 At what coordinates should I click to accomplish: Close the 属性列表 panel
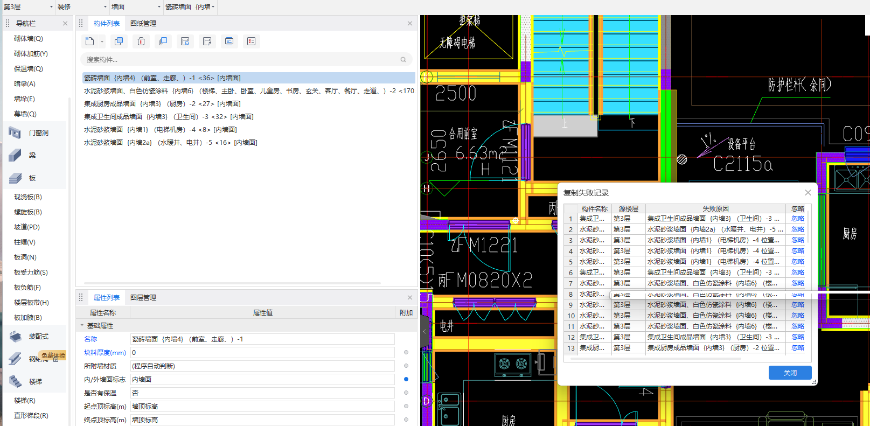pyautogui.click(x=410, y=297)
